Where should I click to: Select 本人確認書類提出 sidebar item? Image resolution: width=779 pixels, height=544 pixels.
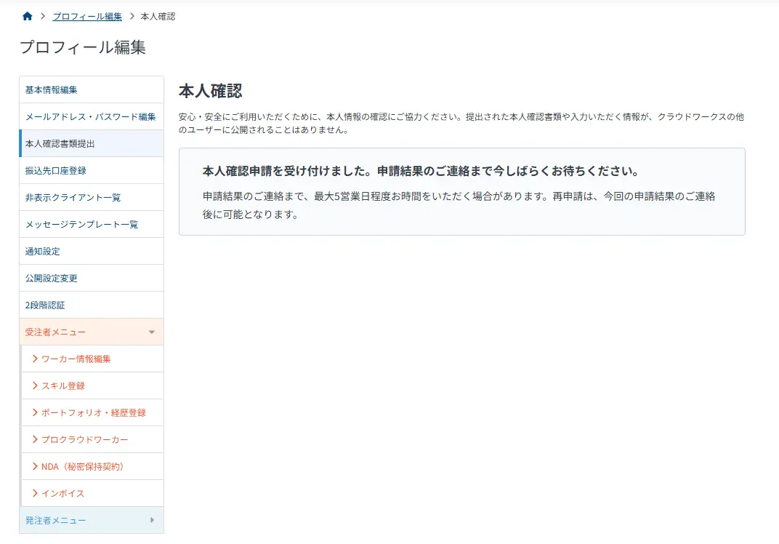(x=92, y=144)
